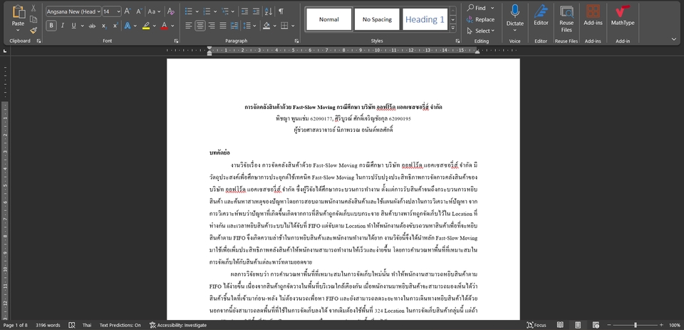Viewport: 684px width, 330px height.
Task: Sort text with A-Z icon
Action: click(x=269, y=12)
